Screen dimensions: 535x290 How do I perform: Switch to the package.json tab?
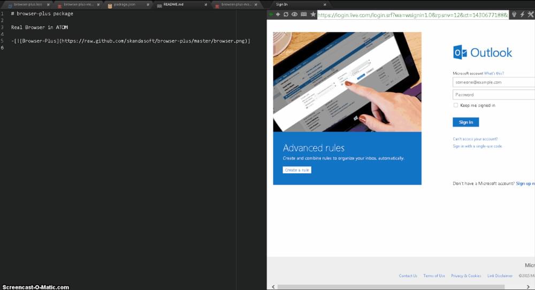[x=125, y=4]
